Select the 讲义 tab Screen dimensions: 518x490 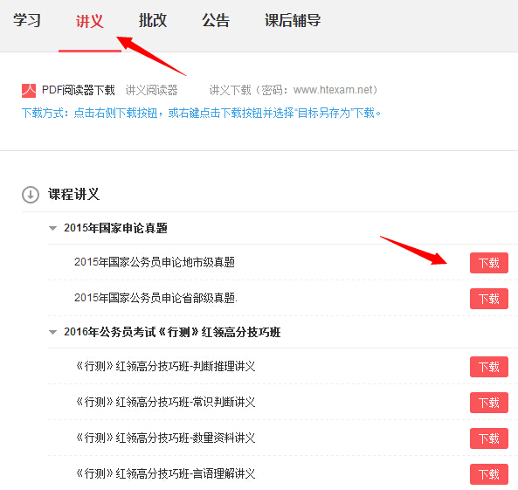[x=89, y=21]
